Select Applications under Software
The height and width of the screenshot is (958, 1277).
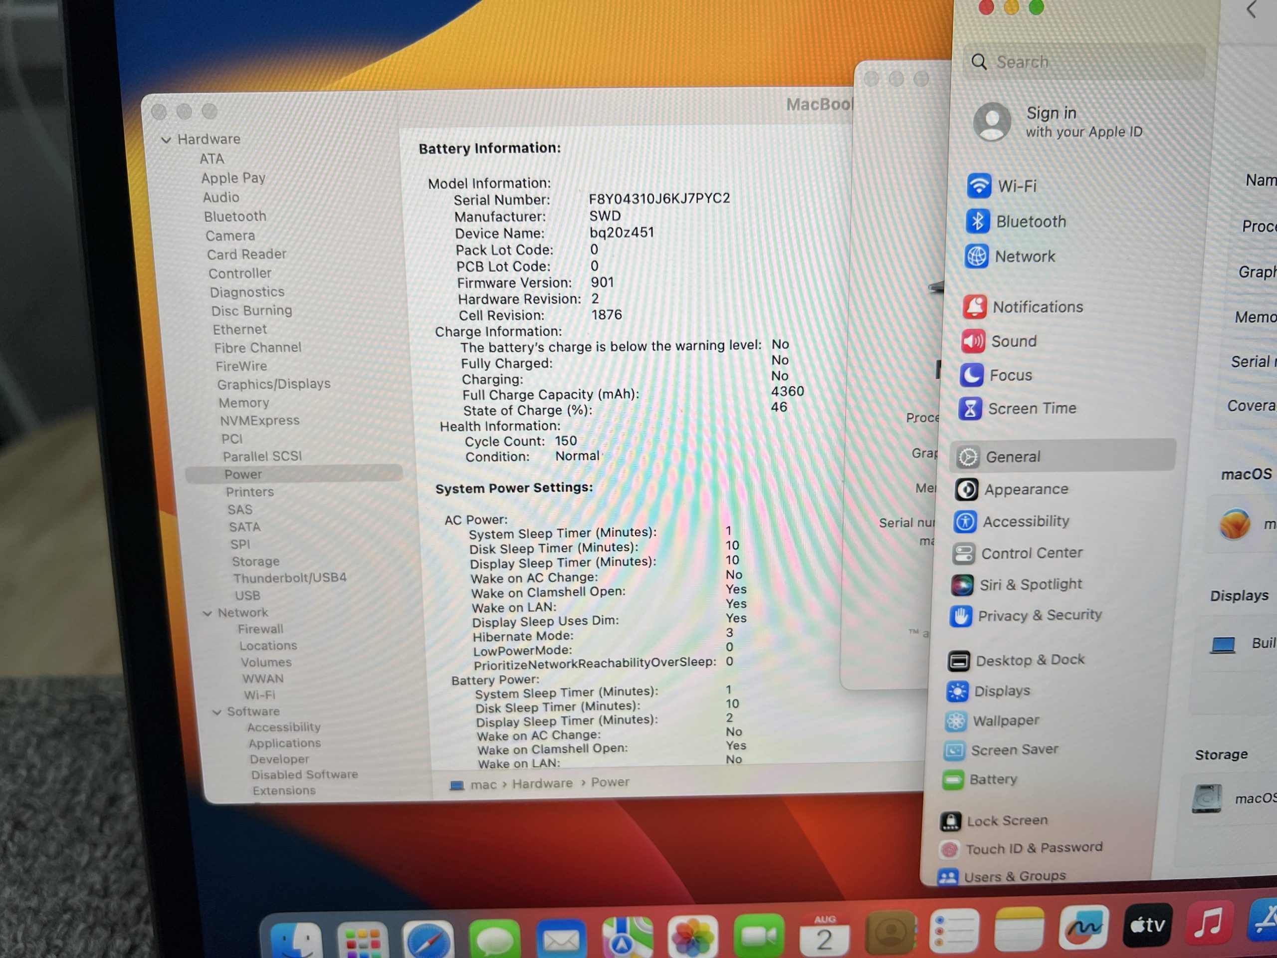tap(285, 743)
